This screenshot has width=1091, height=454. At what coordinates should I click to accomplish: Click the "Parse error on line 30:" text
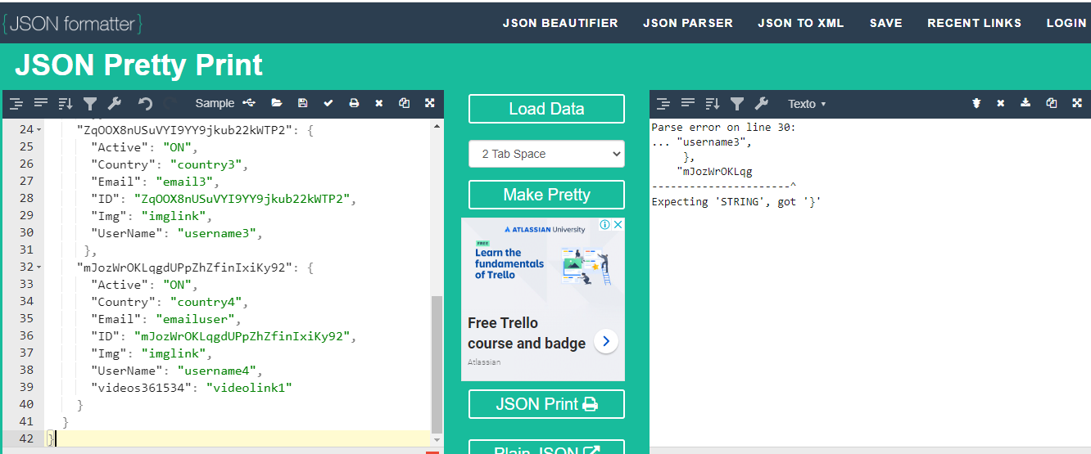[x=723, y=128]
